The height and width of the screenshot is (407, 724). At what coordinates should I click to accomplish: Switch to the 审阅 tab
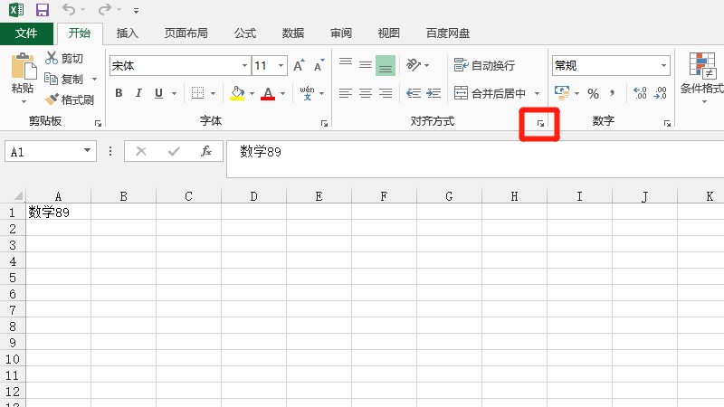pos(341,33)
